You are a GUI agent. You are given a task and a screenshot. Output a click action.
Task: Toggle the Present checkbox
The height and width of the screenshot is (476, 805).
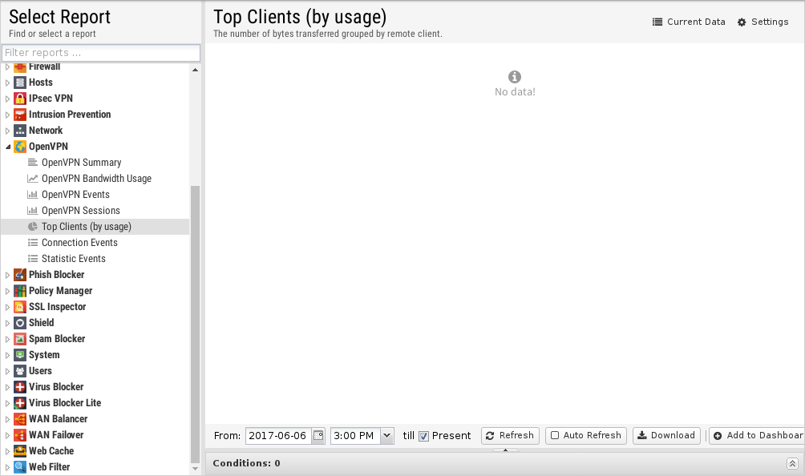tap(423, 436)
